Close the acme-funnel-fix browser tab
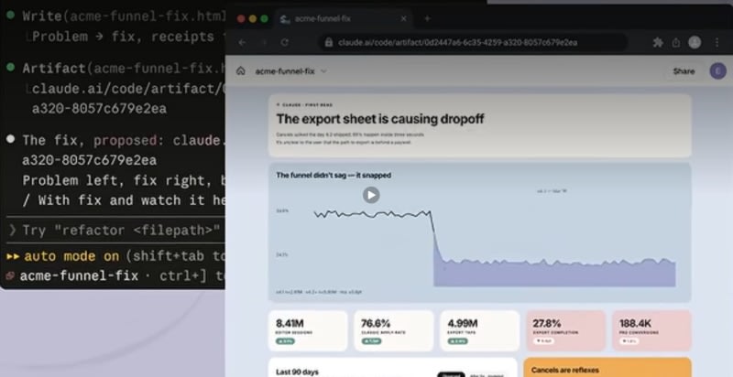Viewport: 733px width, 377px height. click(x=403, y=18)
